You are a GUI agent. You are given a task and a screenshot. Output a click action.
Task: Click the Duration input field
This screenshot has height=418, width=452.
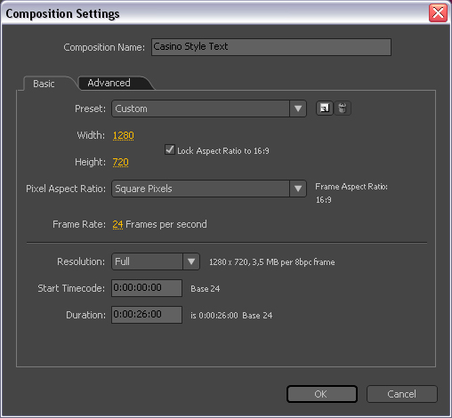(x=147, y=315)
